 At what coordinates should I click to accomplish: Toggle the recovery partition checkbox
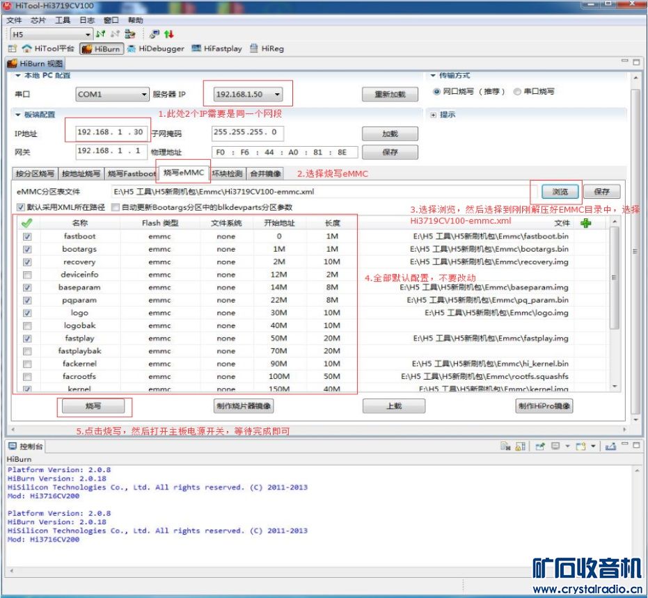(27, 262)
